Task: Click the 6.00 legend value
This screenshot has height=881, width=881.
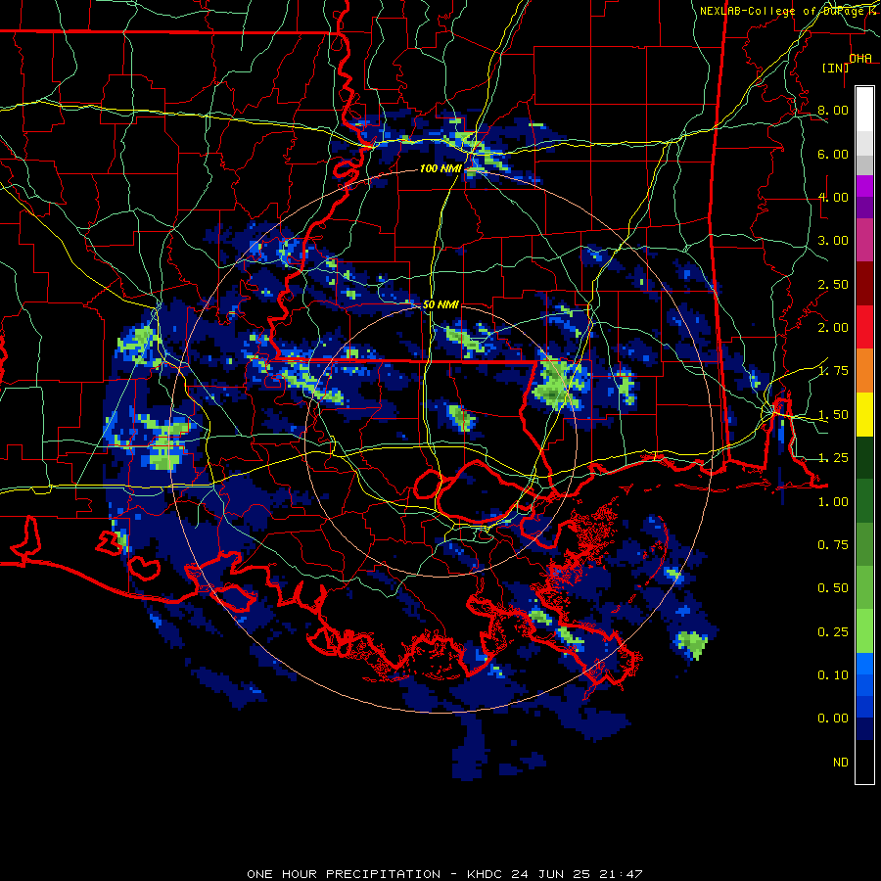Action: [833, 154]
